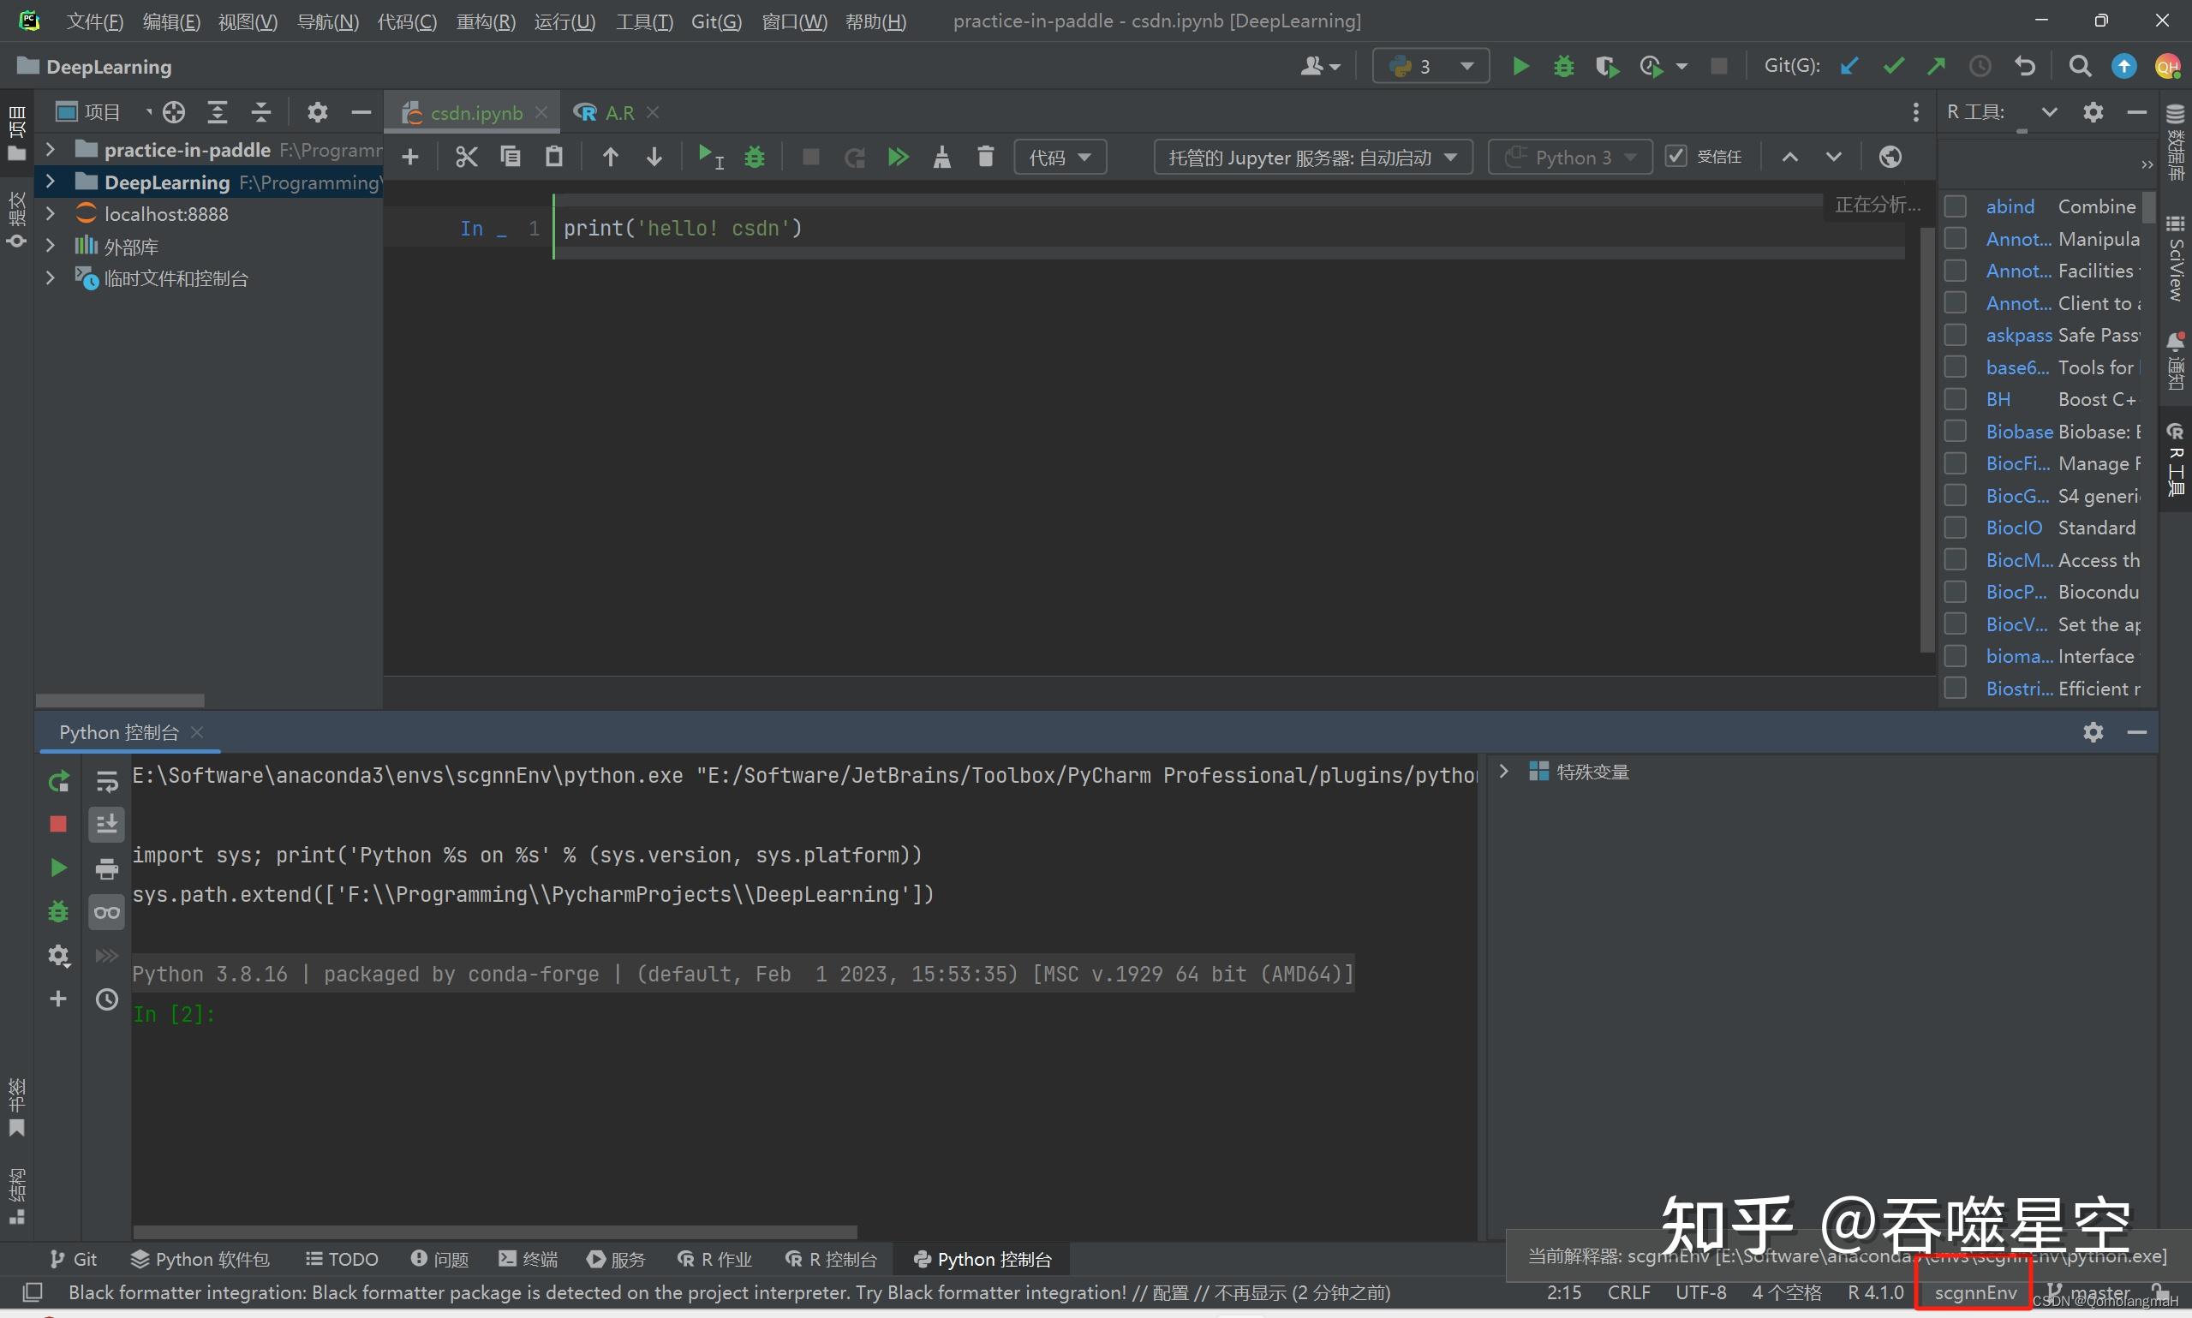Image resolution: width=2192 pixels, height=1318 pixels.
Task: Push changes with the green Git arrow
Action: coord(1936,66)
